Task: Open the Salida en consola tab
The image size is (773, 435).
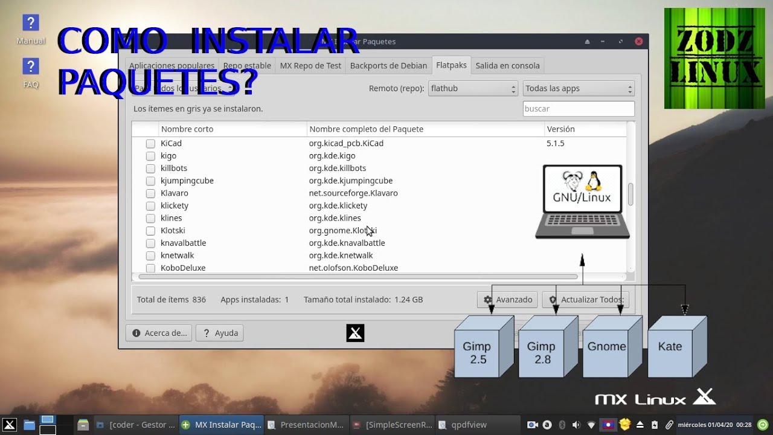Action: [507, 65]
